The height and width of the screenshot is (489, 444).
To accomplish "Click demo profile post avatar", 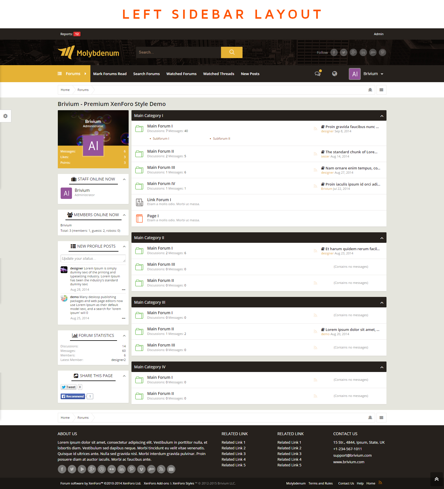I will [x=64, y=298].
